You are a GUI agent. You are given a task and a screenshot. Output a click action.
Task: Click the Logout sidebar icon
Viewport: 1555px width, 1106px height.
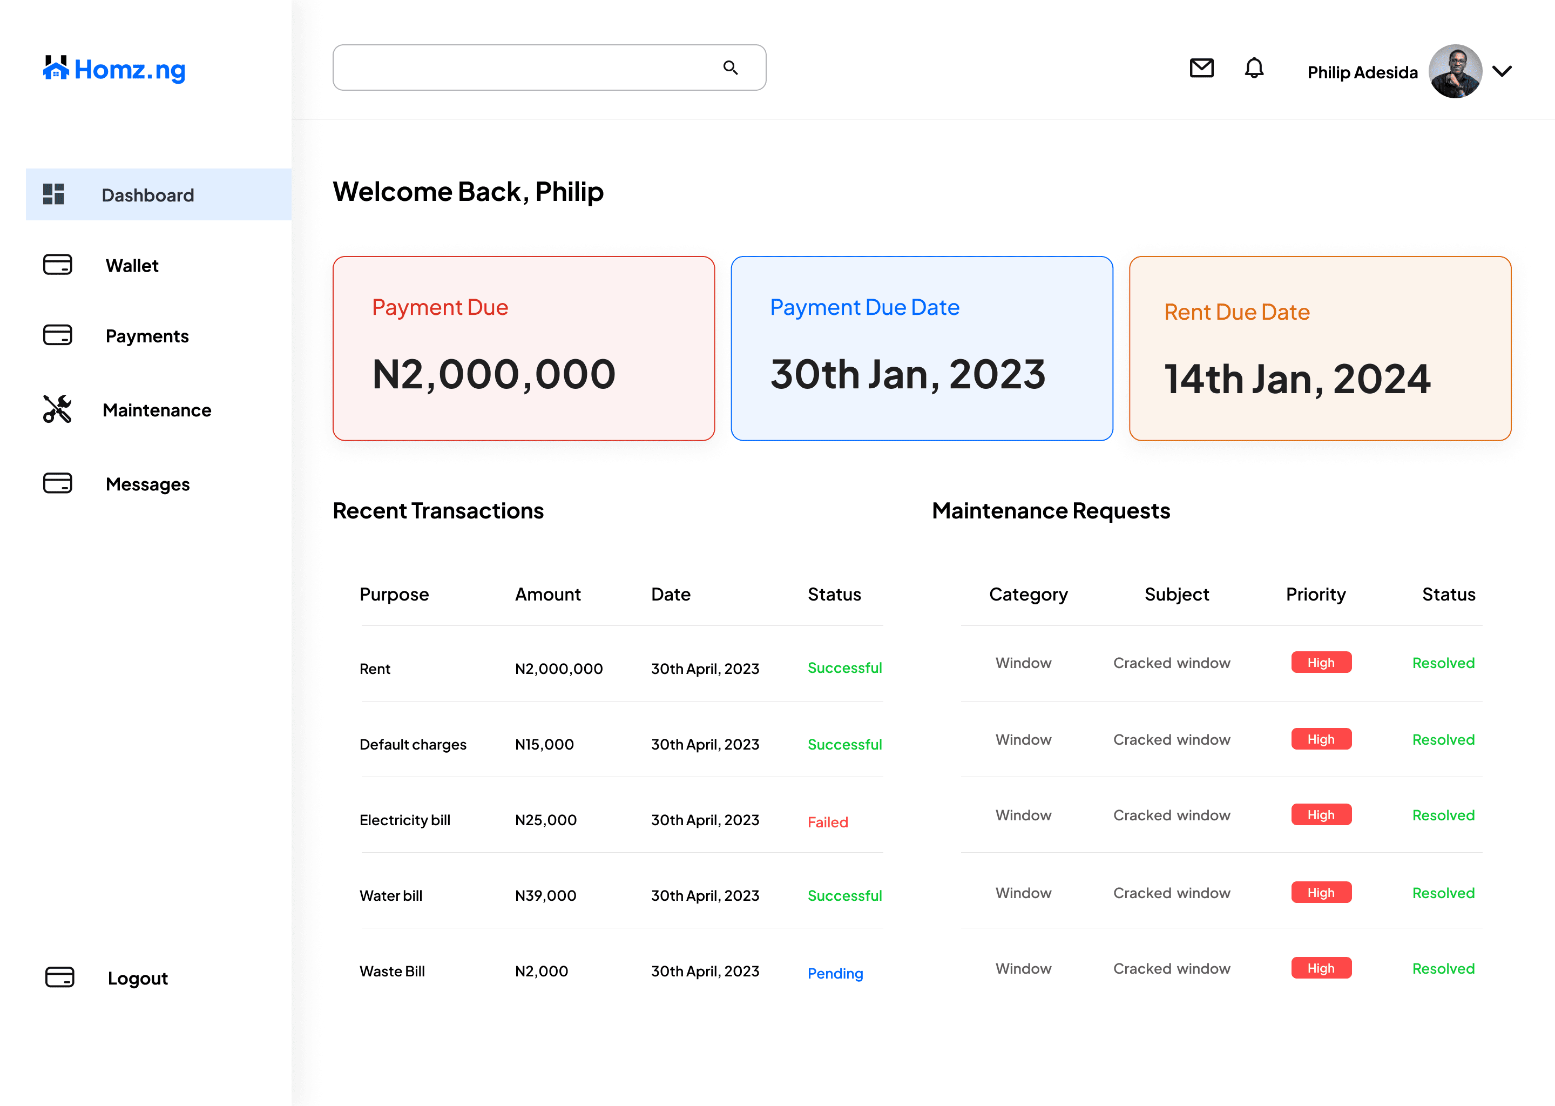[x=59, y=976]
